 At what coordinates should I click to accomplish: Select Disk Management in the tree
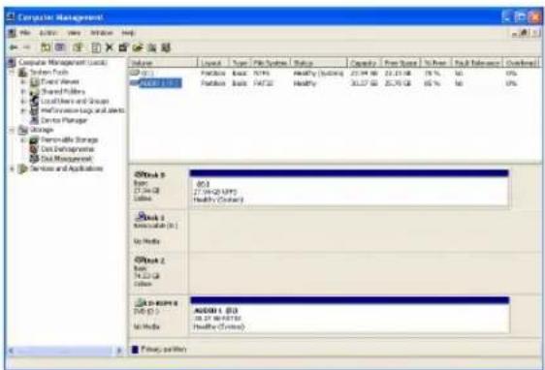(66, 159)
